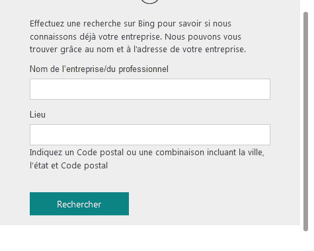Click the teal Rechercher button

79,203
